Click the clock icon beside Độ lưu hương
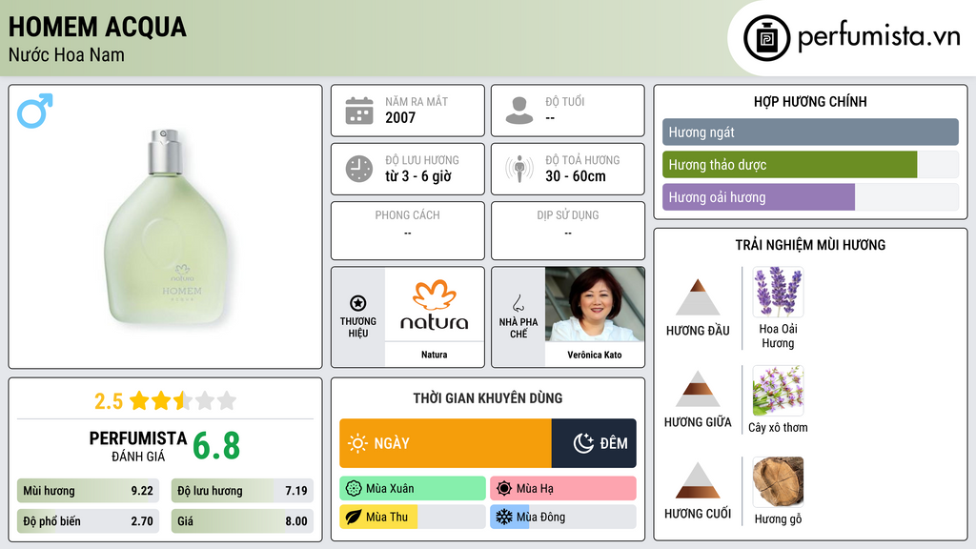Viewport: 976px width, 549px height. click(x=359, y=169)
